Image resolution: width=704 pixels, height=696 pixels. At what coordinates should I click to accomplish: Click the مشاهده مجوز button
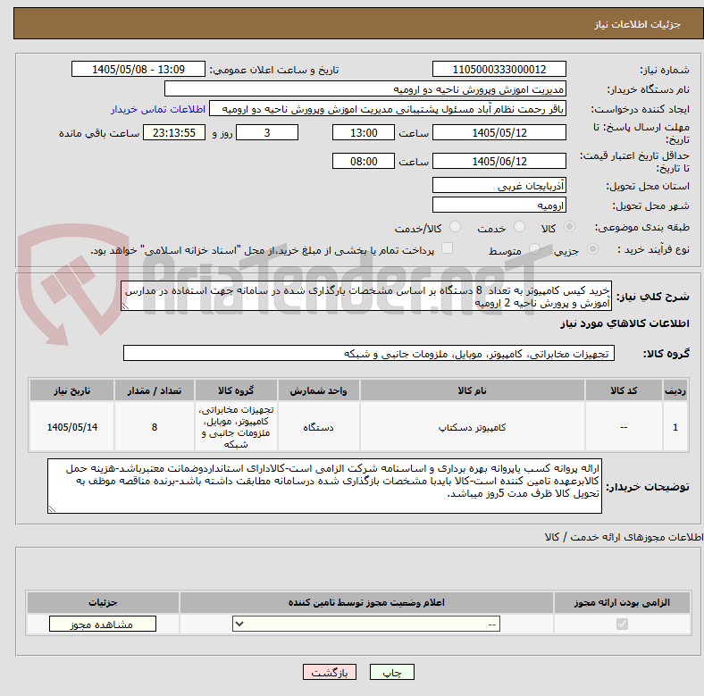pyautogui.click(x=103, y=625)
